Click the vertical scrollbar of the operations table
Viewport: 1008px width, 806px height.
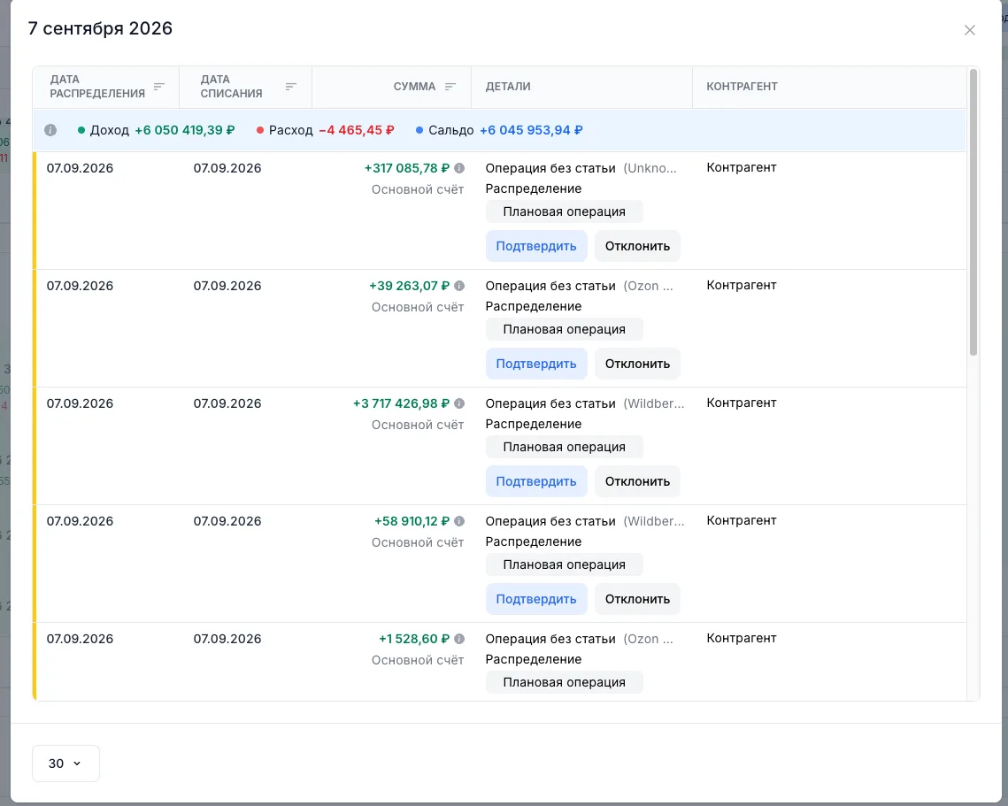point(973,212)
